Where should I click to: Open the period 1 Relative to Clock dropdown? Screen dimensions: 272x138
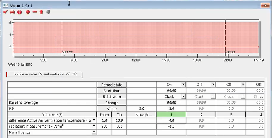point(183,96)
